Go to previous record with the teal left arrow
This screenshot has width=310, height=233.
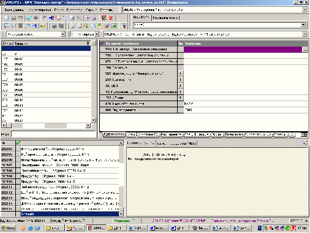(29, 18)
